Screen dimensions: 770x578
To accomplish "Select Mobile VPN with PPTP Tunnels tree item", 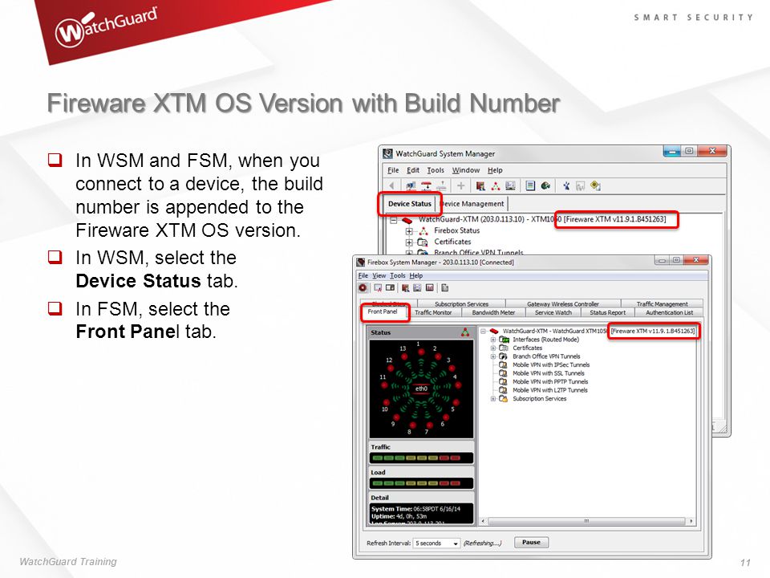I will pyautogui.click(x=550, y=381).
